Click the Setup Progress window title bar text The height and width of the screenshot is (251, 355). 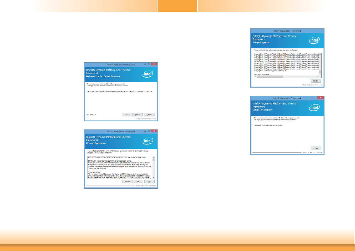coord(287,31)
